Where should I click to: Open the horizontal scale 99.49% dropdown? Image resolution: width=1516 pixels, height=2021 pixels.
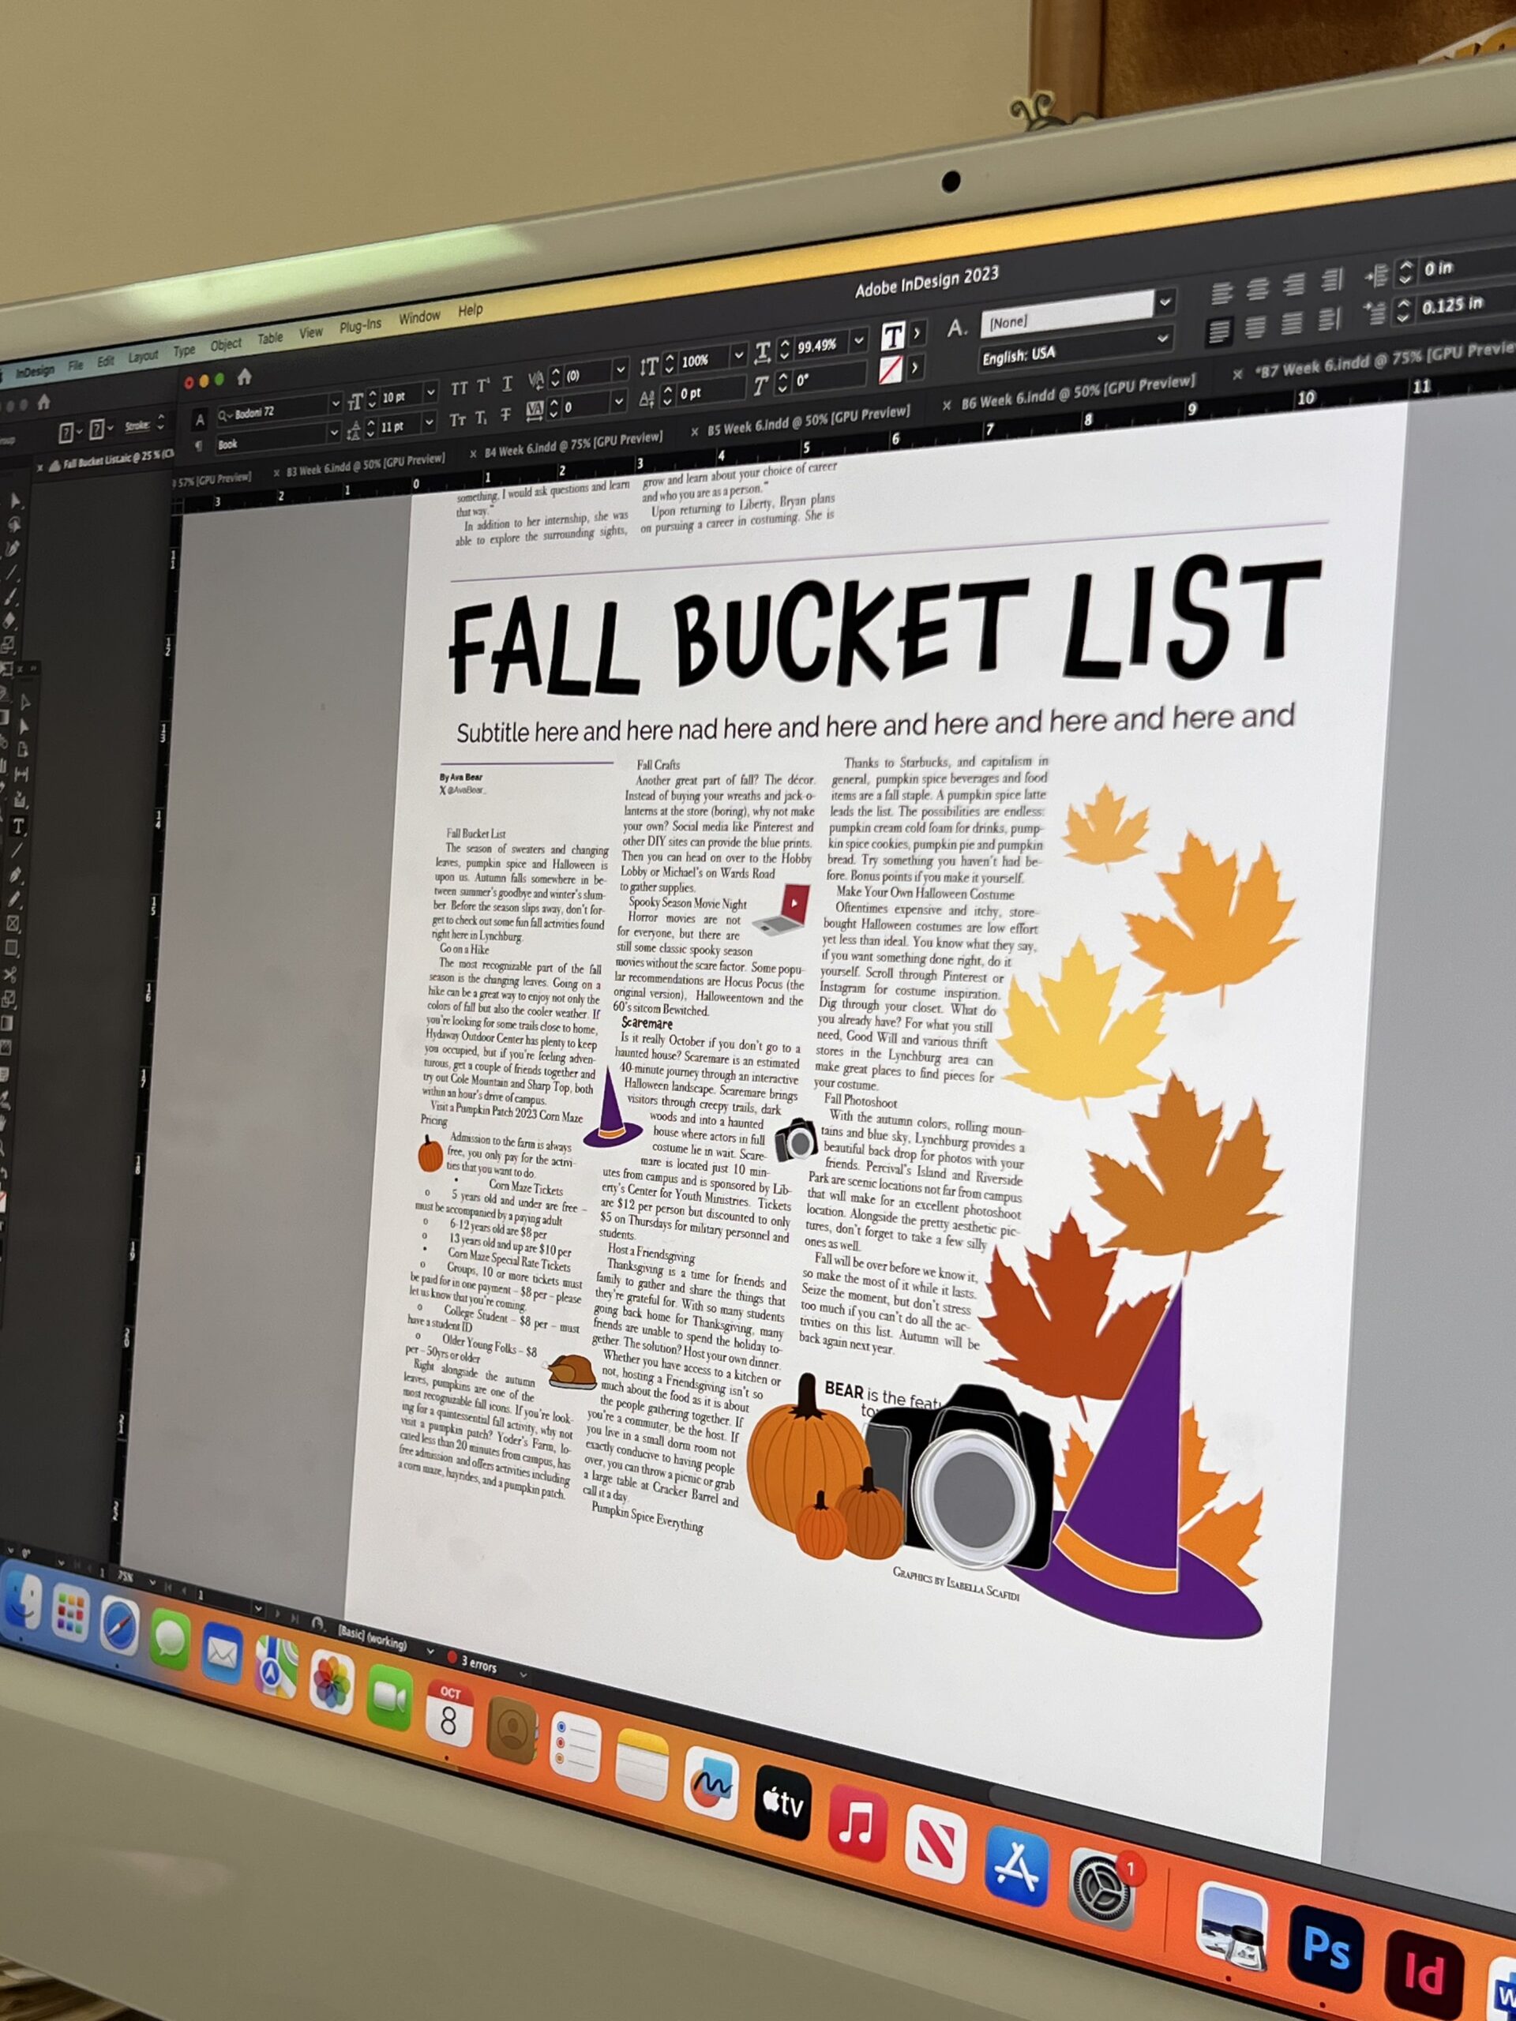858,340
